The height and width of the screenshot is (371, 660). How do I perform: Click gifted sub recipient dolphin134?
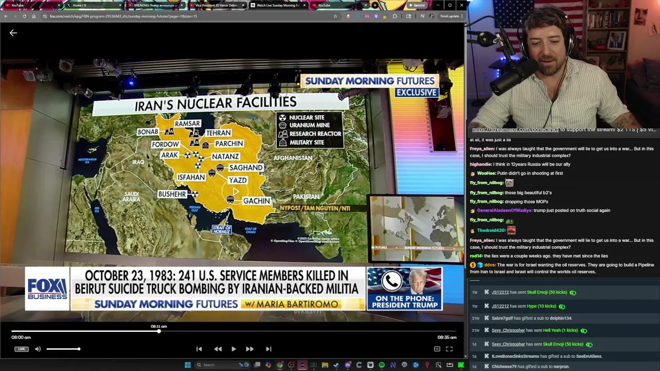click(560, 318)
